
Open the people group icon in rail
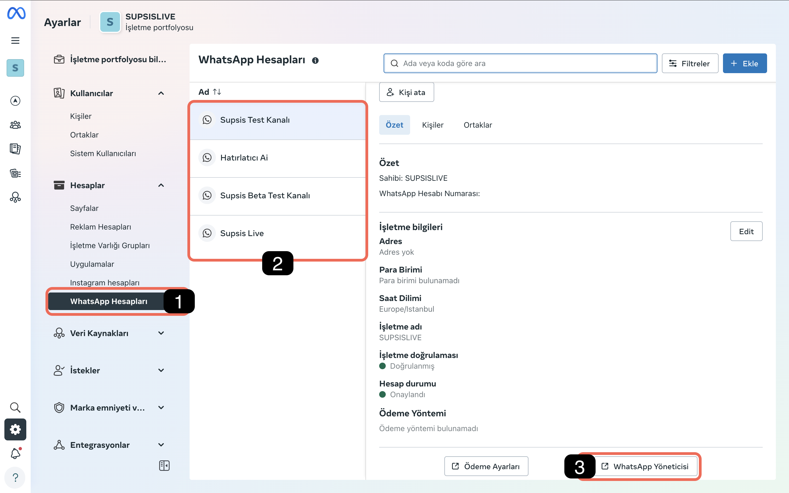point(15,125)
